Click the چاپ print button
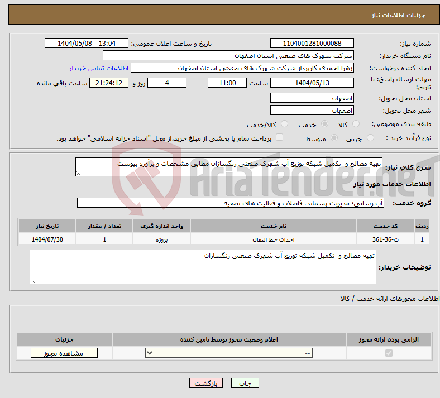 point(245,383)
